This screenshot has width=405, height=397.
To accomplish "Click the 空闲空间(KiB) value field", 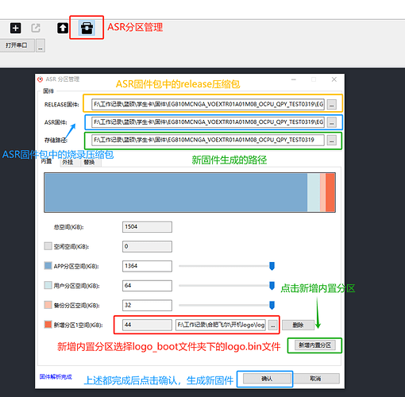I will click(147, 246).
